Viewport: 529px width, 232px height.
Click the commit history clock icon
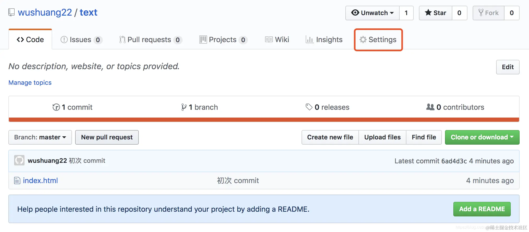56,107
